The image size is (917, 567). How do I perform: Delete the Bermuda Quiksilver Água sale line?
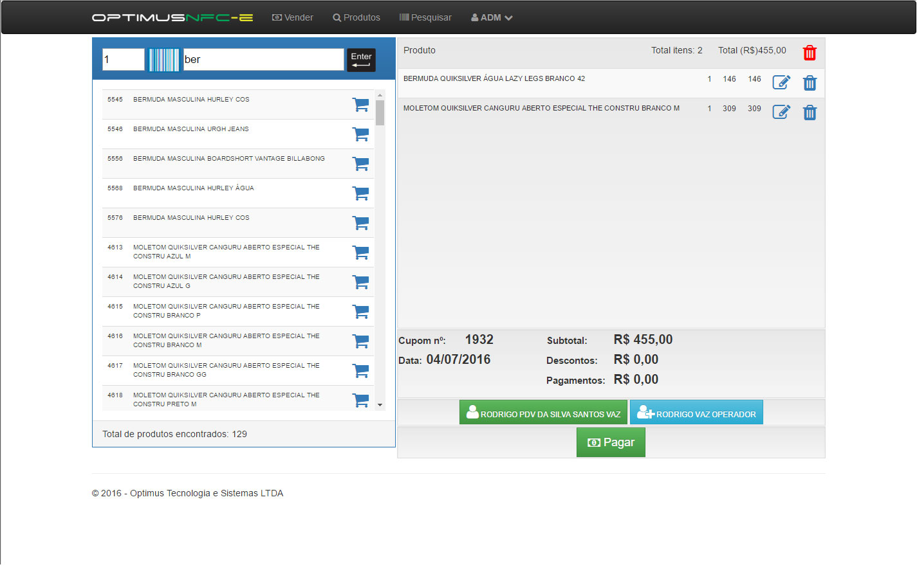coord(810,83)
